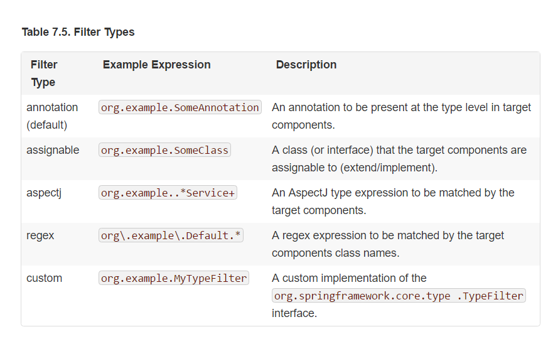Click the org.example.MyTypeFilter code snippet
The height and width of the screenshot is (339, 553).
point(174,278)
